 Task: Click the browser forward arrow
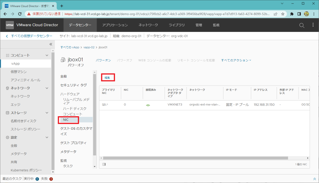pos(12,14)
